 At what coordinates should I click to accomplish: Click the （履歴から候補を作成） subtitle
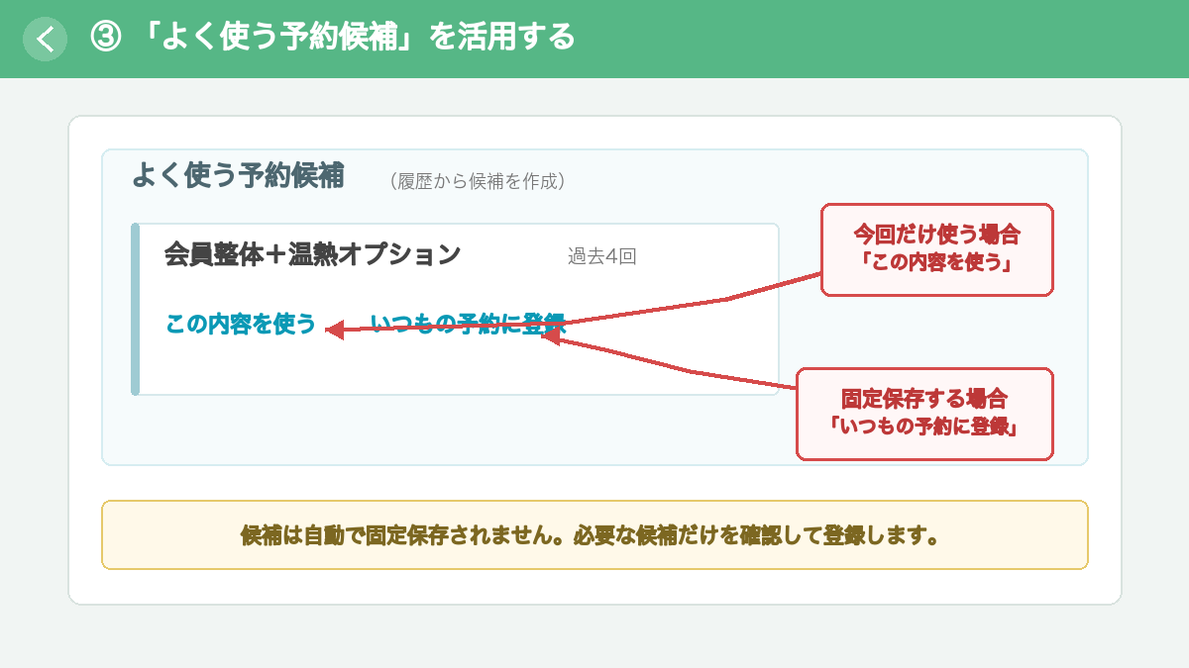point(478,181)
